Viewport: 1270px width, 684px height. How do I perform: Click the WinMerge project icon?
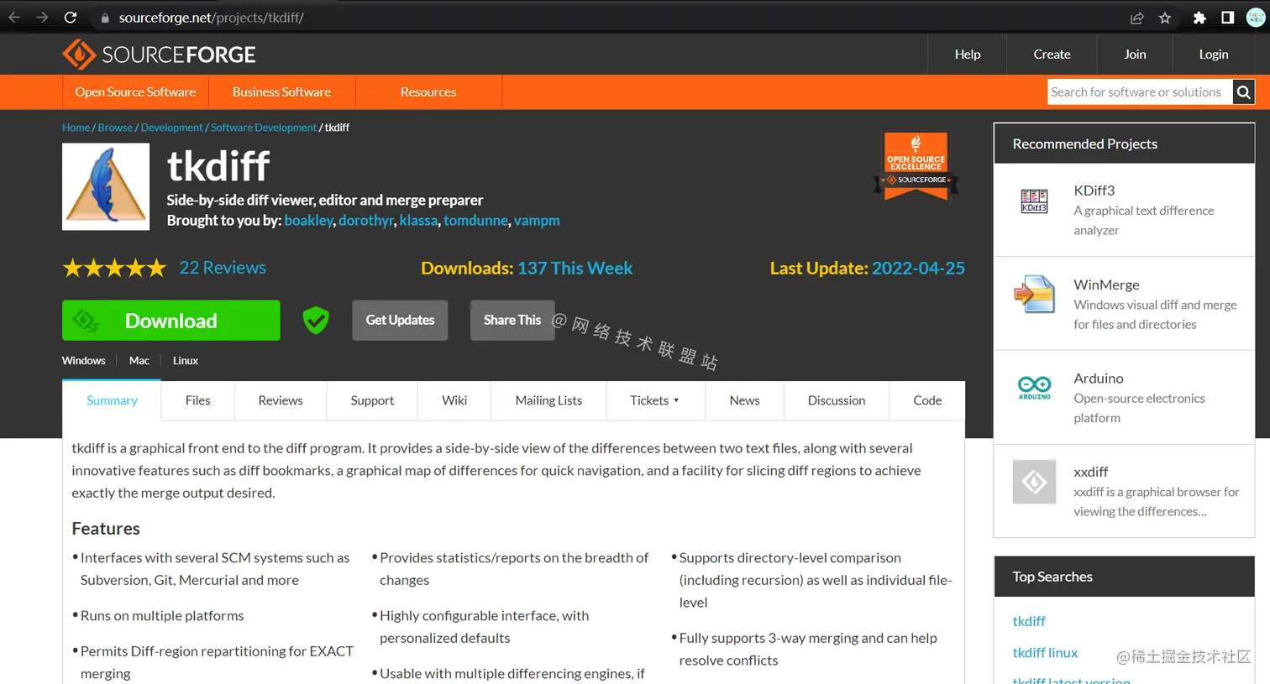(x=1034, y=295)
